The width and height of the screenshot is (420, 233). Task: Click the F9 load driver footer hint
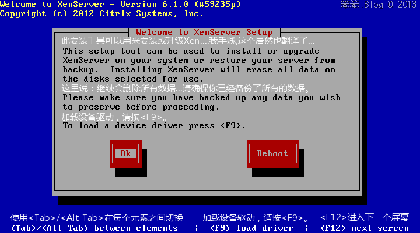[x=251, y=228]
